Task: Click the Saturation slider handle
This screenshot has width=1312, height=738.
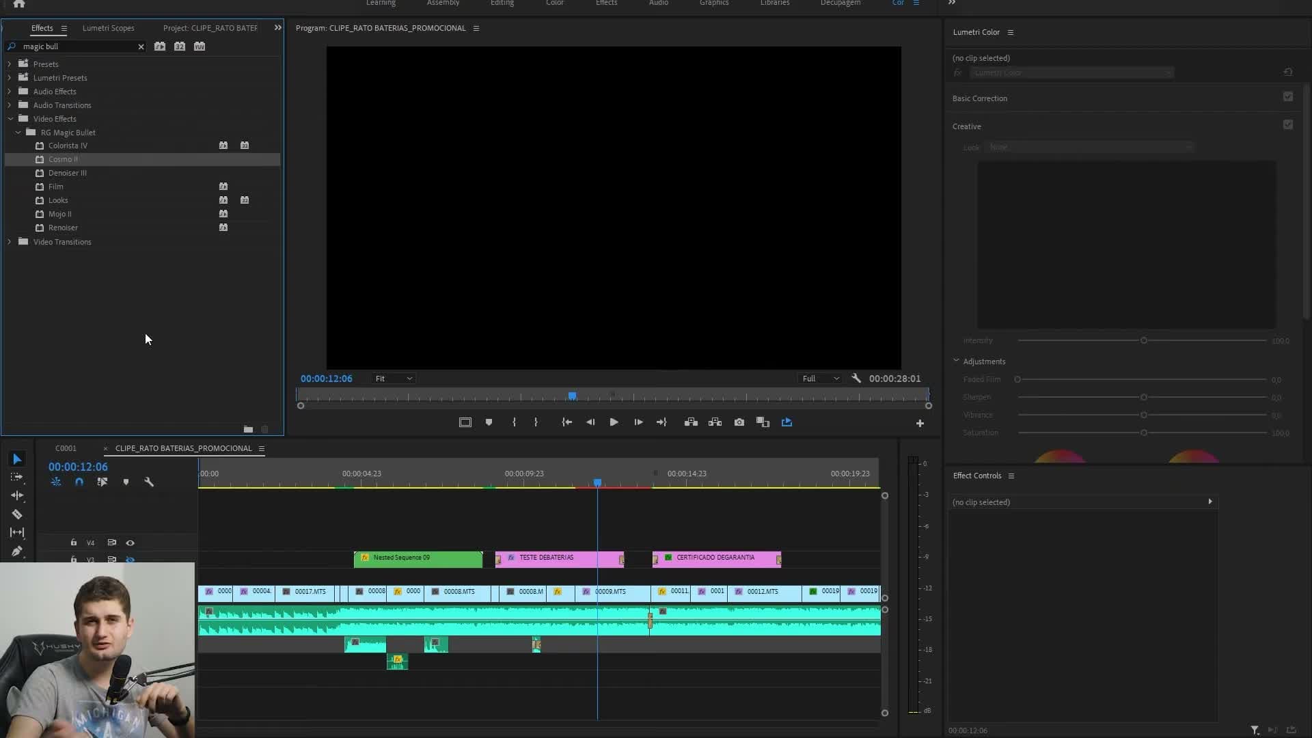Action: [x=1143, y=433]
